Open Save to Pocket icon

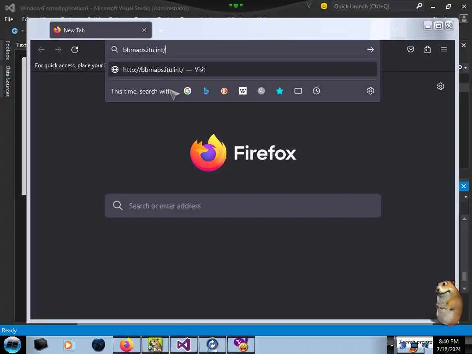pyautogui.click(x=411, y=49)
